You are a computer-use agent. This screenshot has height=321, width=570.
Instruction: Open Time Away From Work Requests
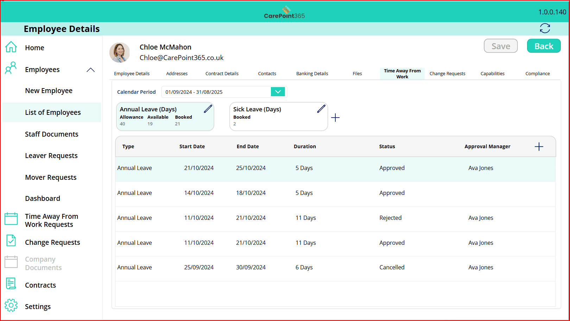click(51, 221)
